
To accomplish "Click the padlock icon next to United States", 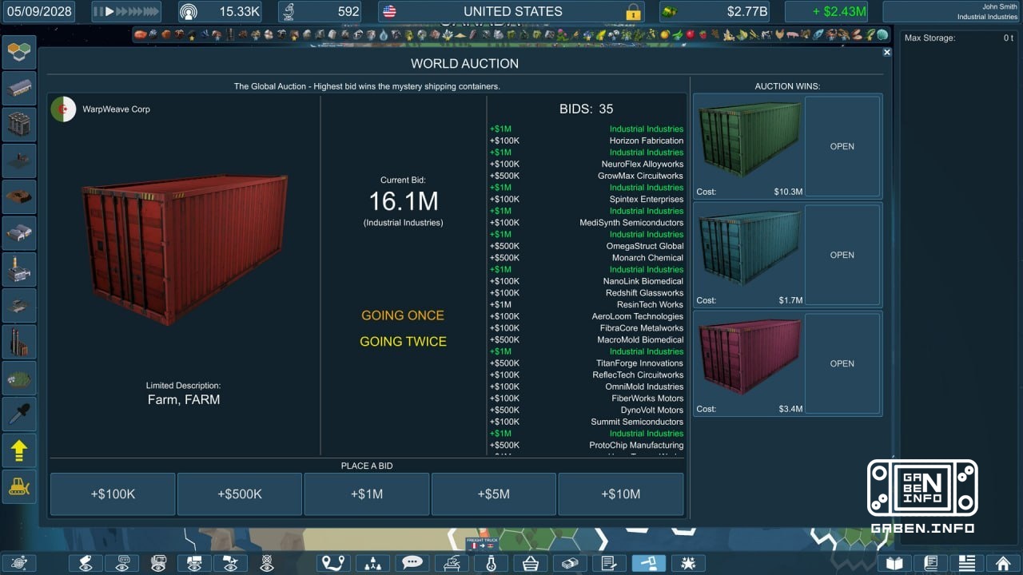I will point(633,12).
